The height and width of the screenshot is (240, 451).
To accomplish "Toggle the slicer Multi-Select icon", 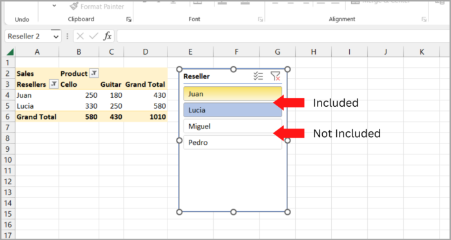I will pos(258,77).
